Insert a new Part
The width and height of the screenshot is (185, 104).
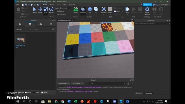click(x=90, y=10)
